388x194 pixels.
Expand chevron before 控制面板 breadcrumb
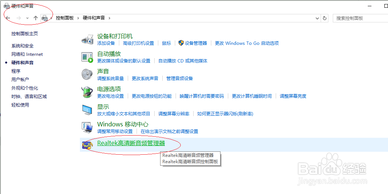52,18
